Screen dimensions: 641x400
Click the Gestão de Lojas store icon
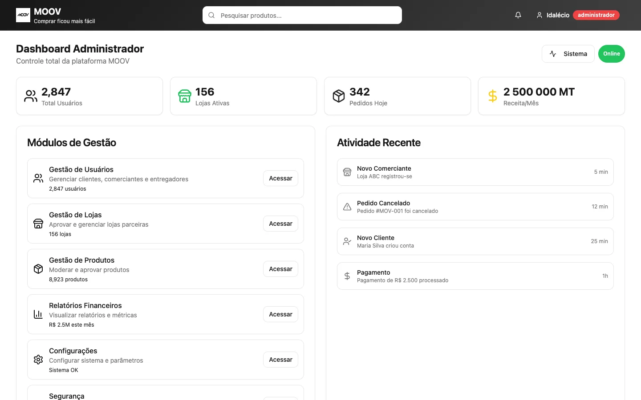click(38, 224)
